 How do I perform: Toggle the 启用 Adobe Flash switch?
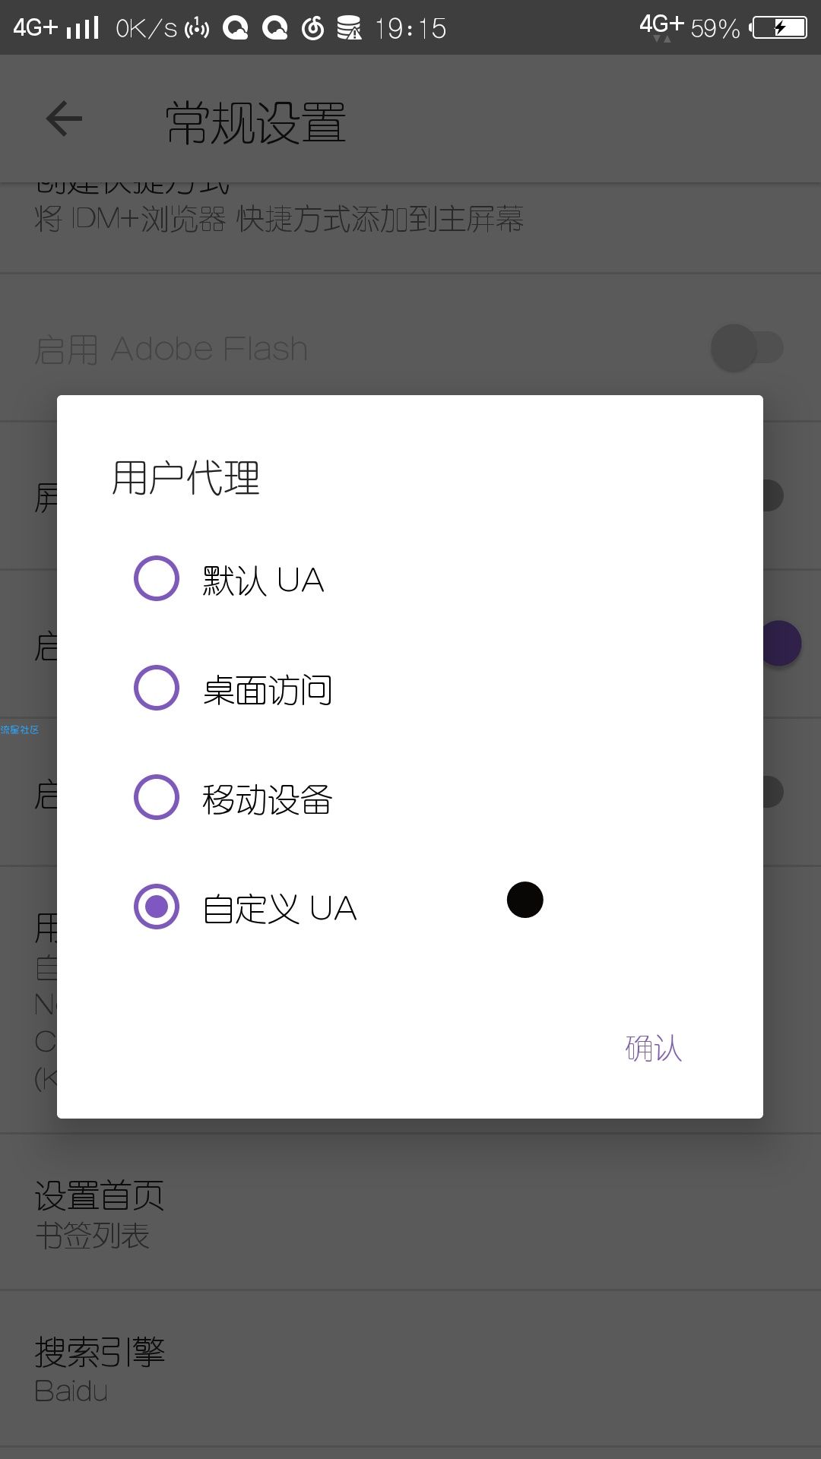click(747, 348)
